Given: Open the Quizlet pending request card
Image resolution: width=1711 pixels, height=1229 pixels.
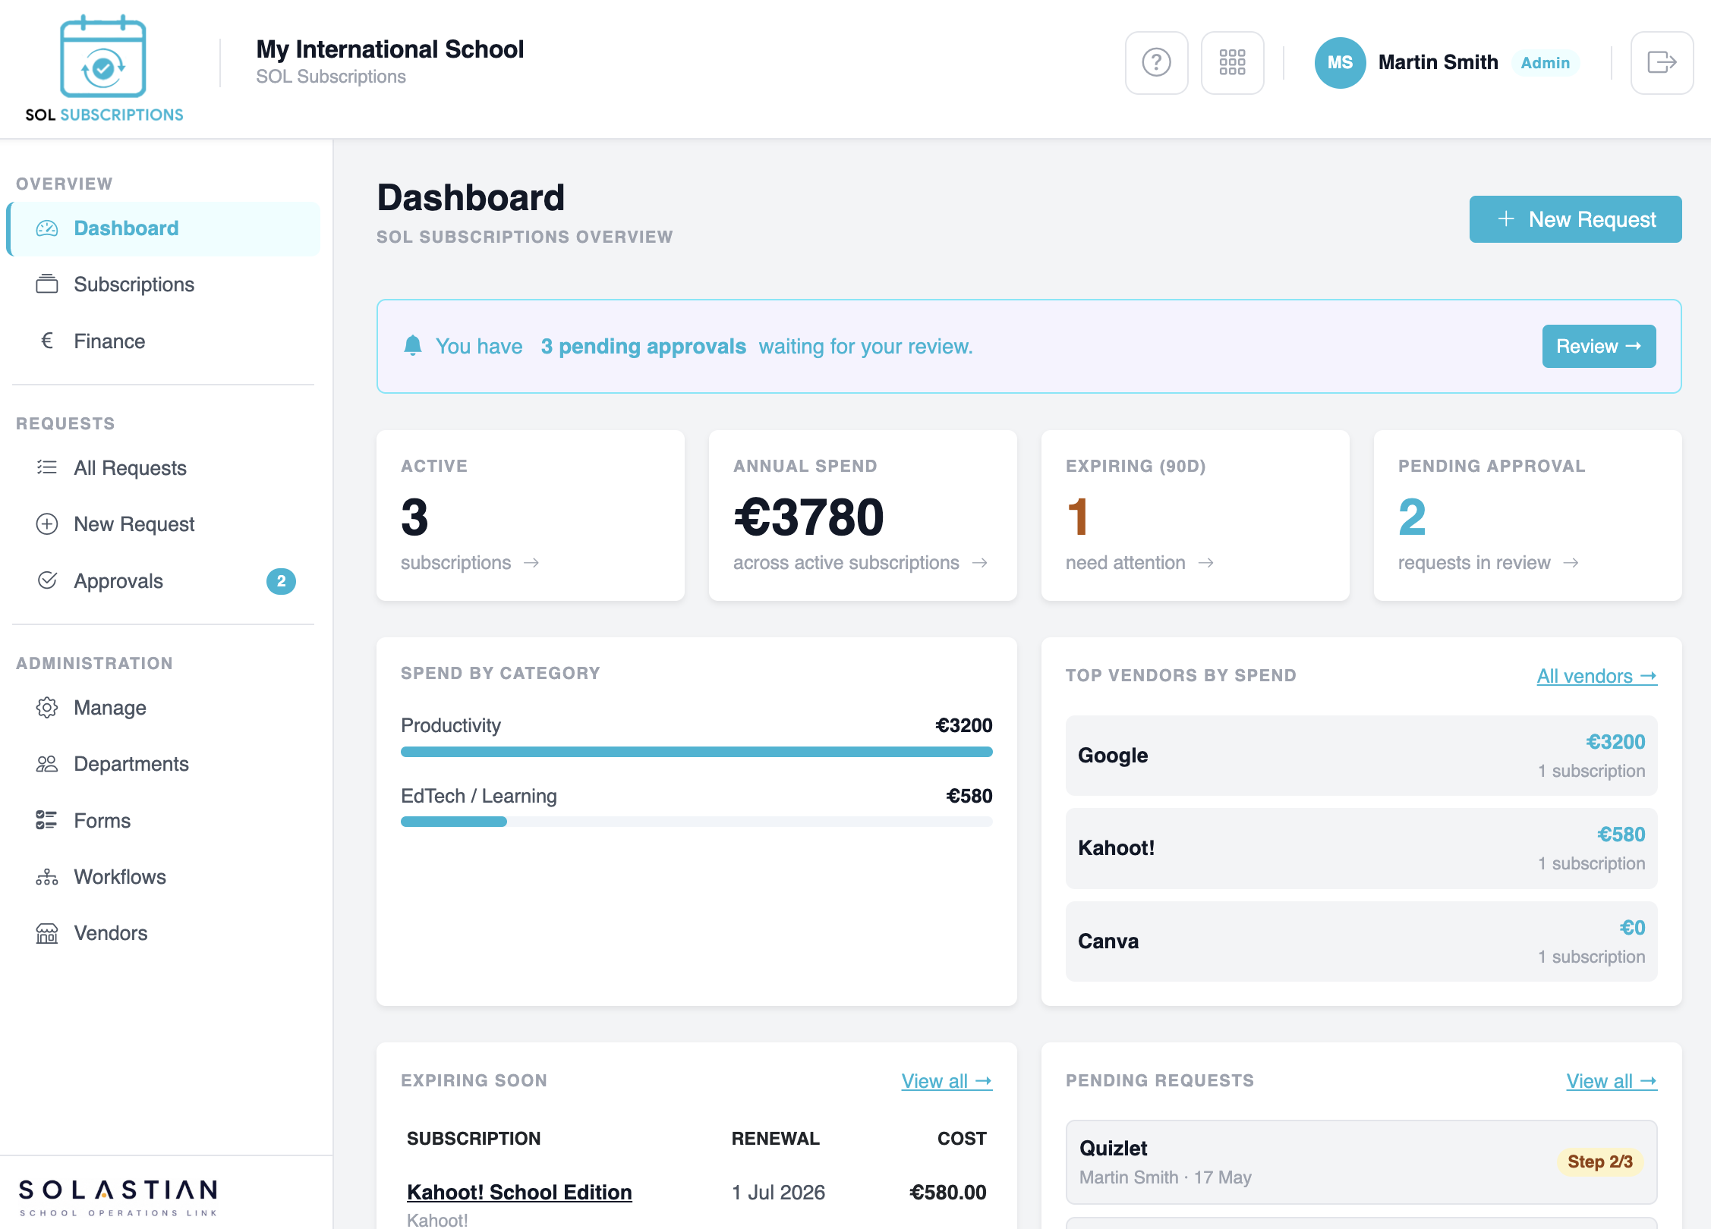Looking at the screenshot, I should pos(1361,1162).
